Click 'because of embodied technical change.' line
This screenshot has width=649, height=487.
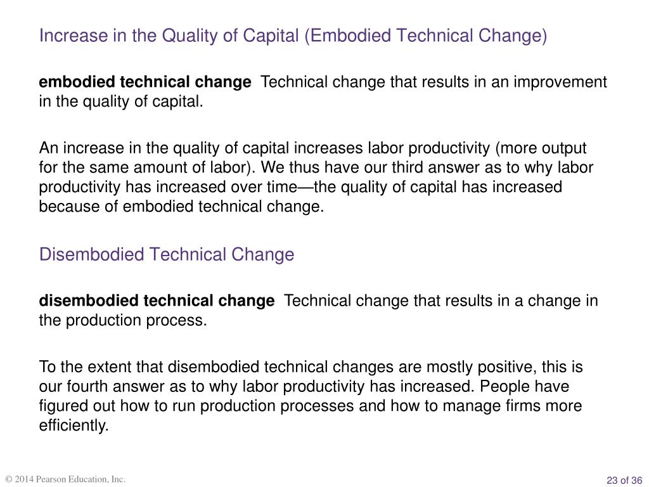[x=181, y=206]
